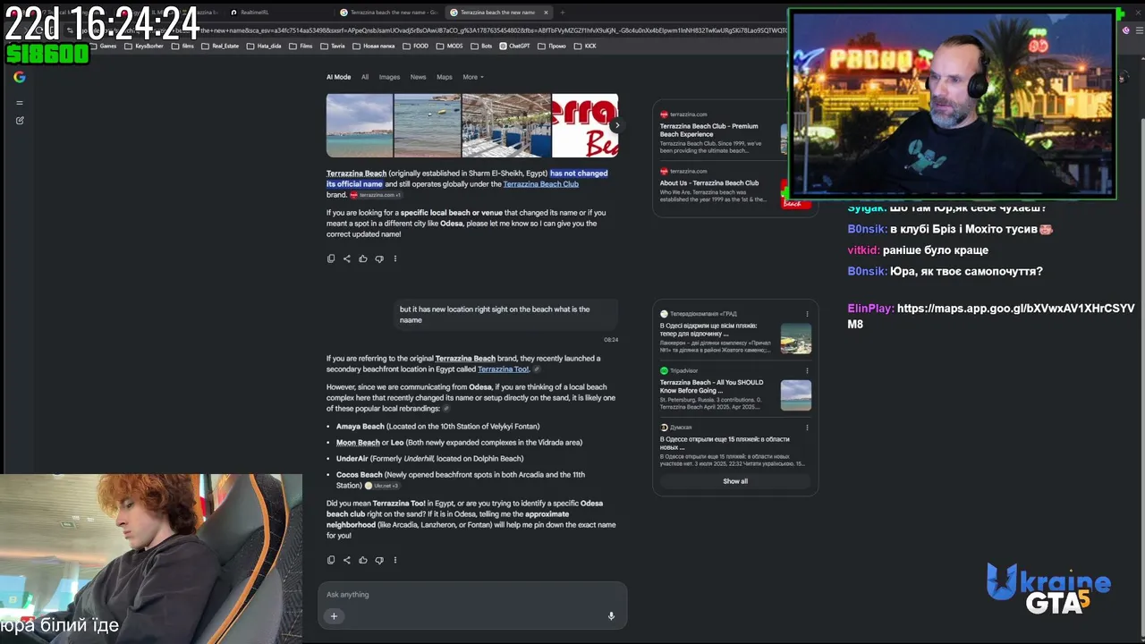This screenshot has width=1145, height=644.
Task: Open options for Tripadvisor source card
Action: tap(807, 370)
